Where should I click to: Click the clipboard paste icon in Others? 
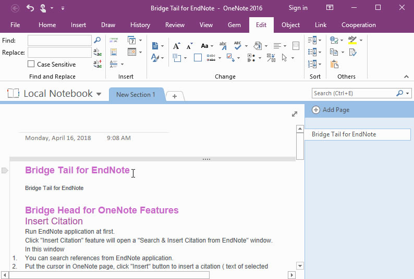[334, 64]
